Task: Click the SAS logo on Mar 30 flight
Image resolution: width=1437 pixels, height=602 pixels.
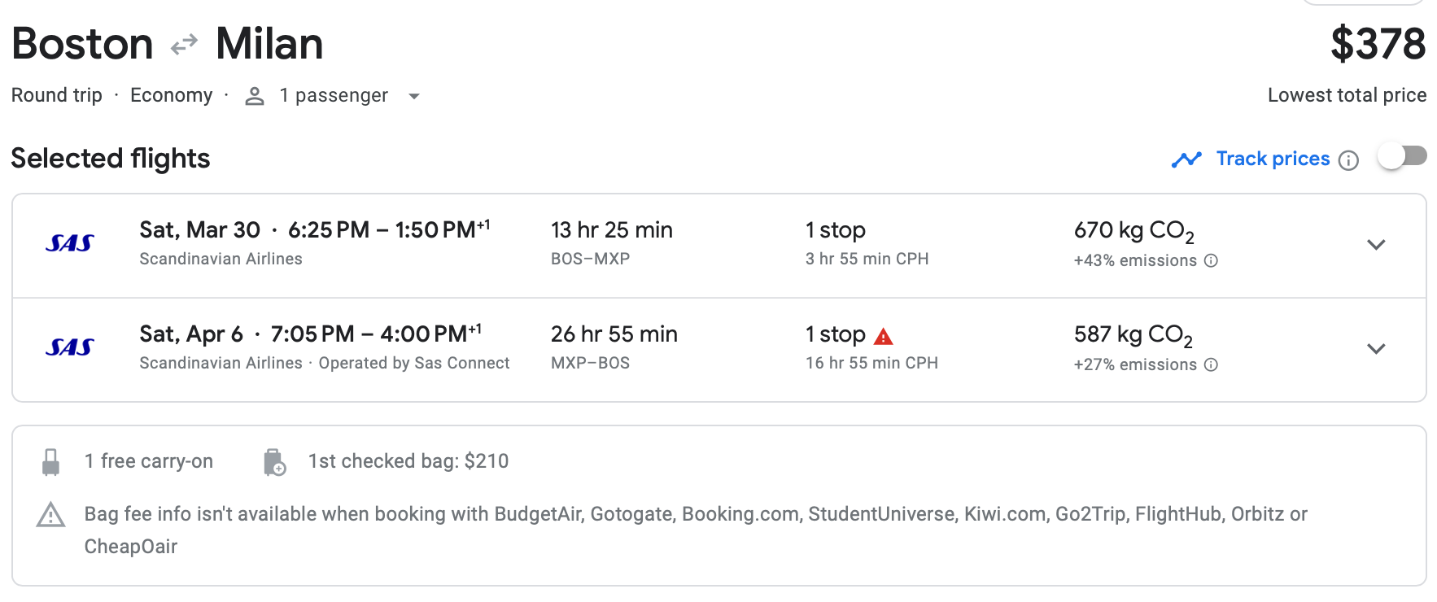Action: click(x=70, y=243)
